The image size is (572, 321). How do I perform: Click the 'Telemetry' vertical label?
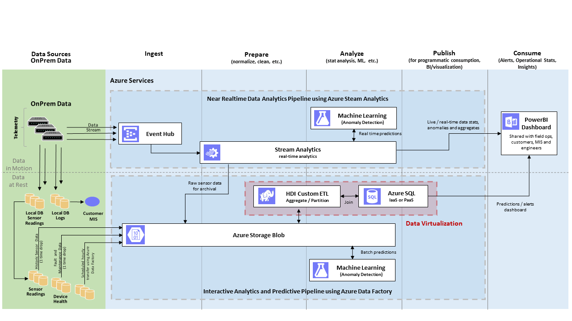point(17,128)
